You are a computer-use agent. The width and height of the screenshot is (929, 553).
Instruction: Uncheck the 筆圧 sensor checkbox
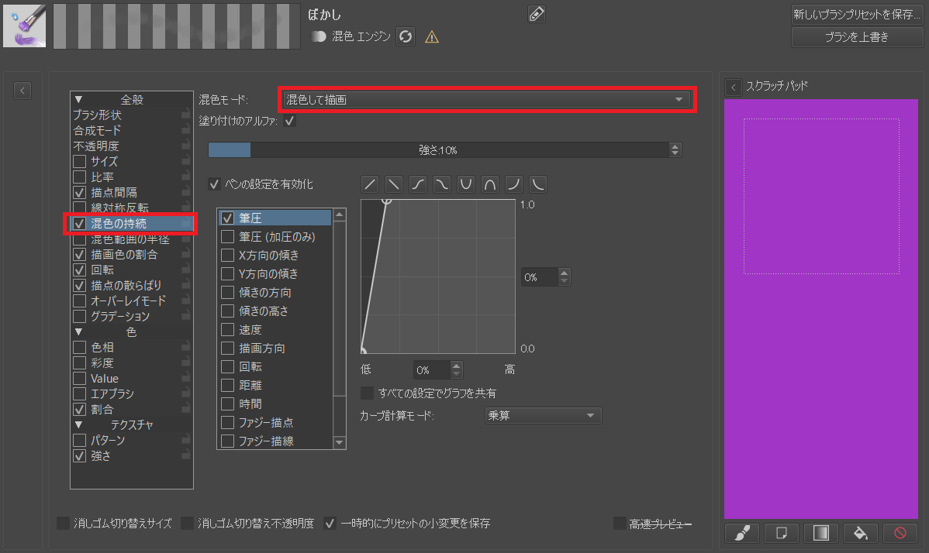click(227, 218)
